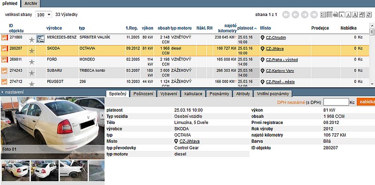Switch to the Archiv tab
375x185 pixels.
pos(30,3)
